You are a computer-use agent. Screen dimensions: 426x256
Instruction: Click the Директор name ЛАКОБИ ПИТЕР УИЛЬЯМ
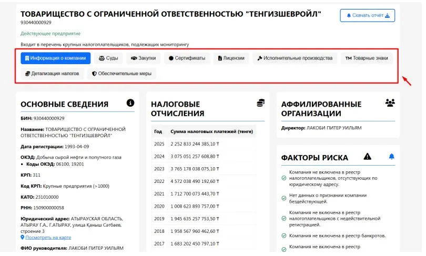(x=334, y=128)
